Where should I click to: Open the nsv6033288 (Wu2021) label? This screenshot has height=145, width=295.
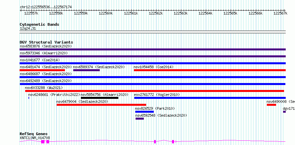coord(44,88)
